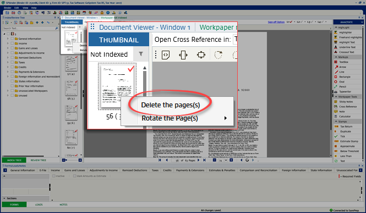Click the Save icon in the main toolbar
The image size is (366, 213).
[x=7, y=13]
